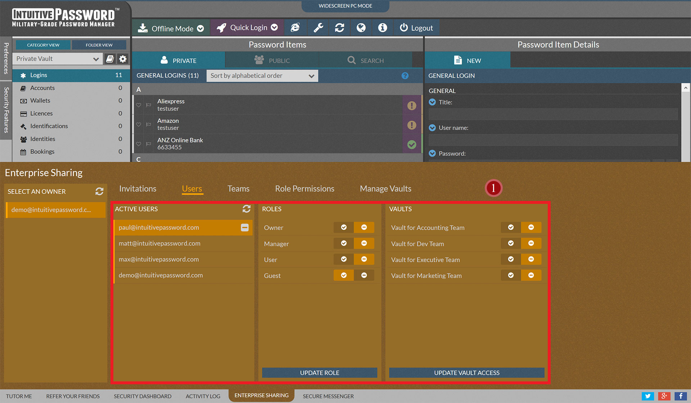
Task: Refresh the Active Users list
Action: coord(247,209)
